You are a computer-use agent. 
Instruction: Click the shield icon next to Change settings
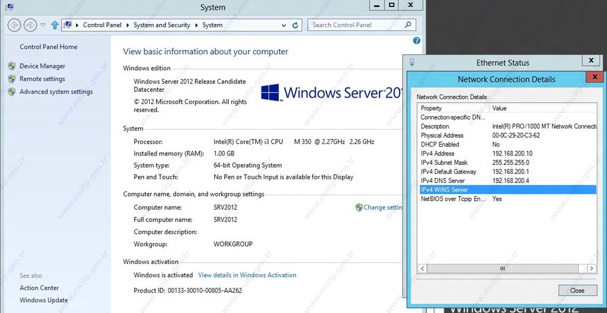(359, 207)
